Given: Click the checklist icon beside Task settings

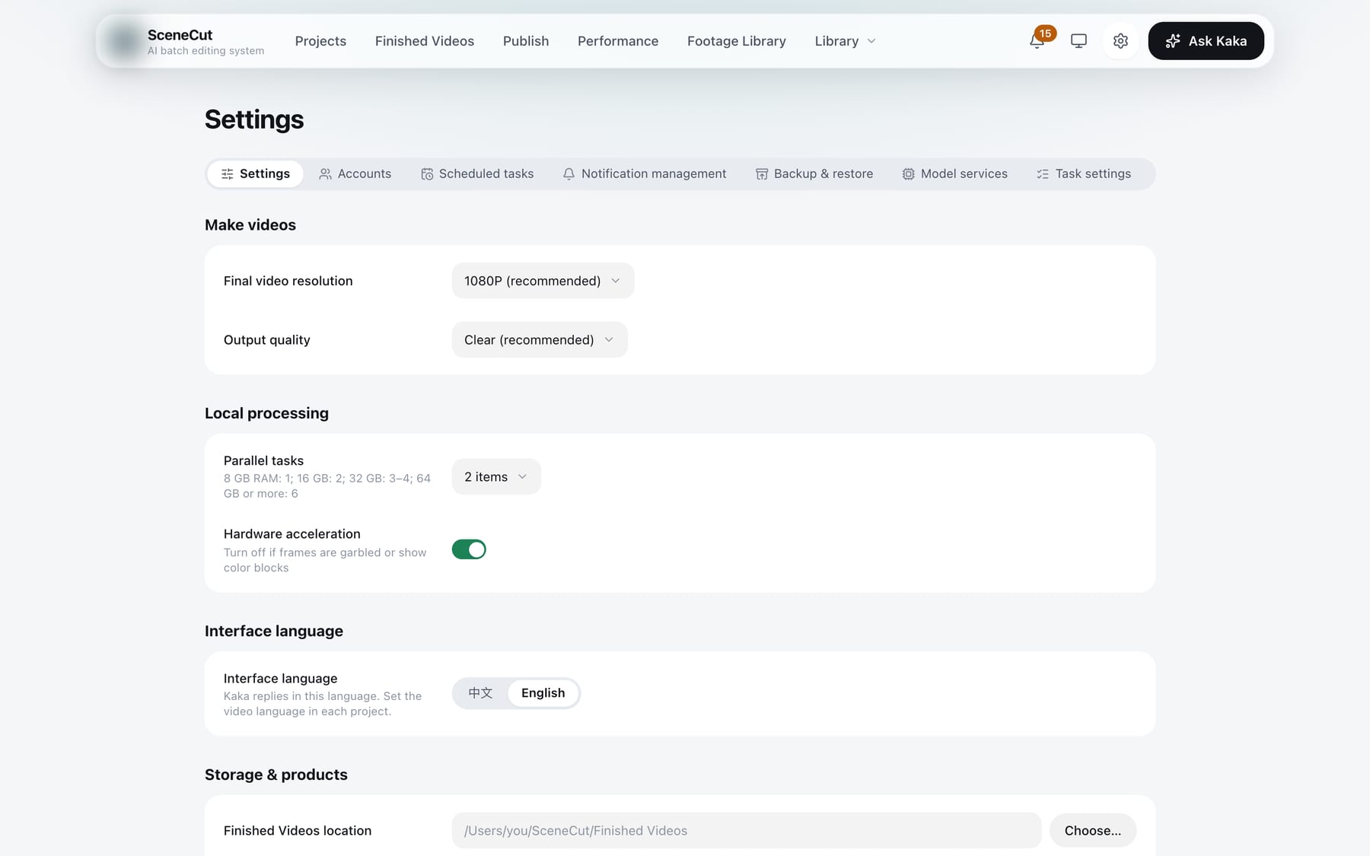Looking at the screenshot, I should [1043, 174].
